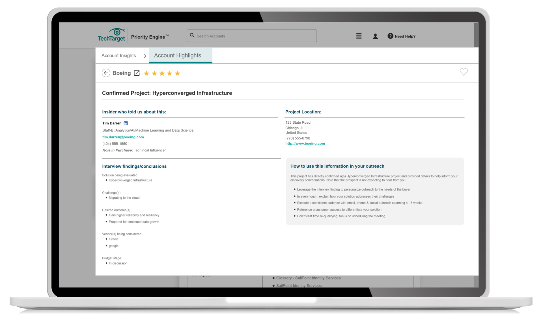Open the user profile icon
543x326 pixels.
(x=375, y=36)
